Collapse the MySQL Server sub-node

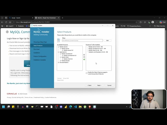[61, 48]
